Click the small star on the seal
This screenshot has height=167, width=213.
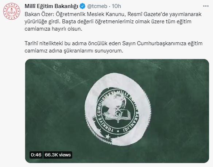(x=108, y=136)
